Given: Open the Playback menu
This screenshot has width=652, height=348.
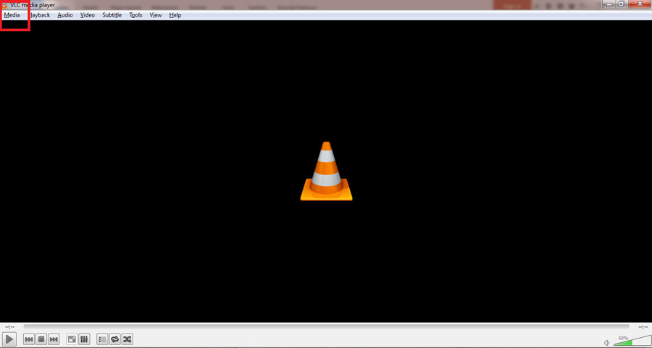Looking at the screenshot, I should [x=40, y=15].
